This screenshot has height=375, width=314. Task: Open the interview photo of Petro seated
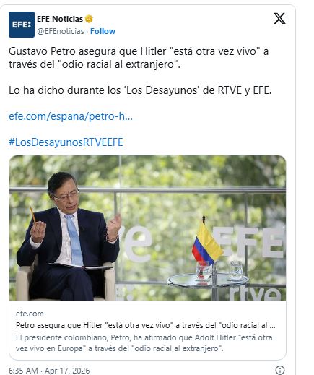tap(147, 228)
